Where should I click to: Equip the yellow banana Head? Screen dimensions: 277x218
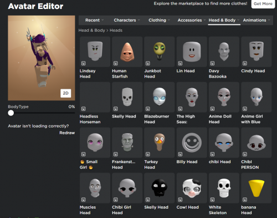[257, 188]
